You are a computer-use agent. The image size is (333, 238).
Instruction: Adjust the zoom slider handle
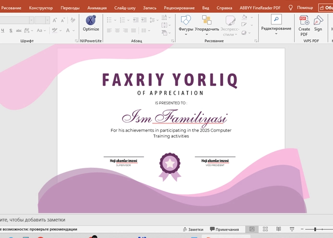tap(315, 229)
